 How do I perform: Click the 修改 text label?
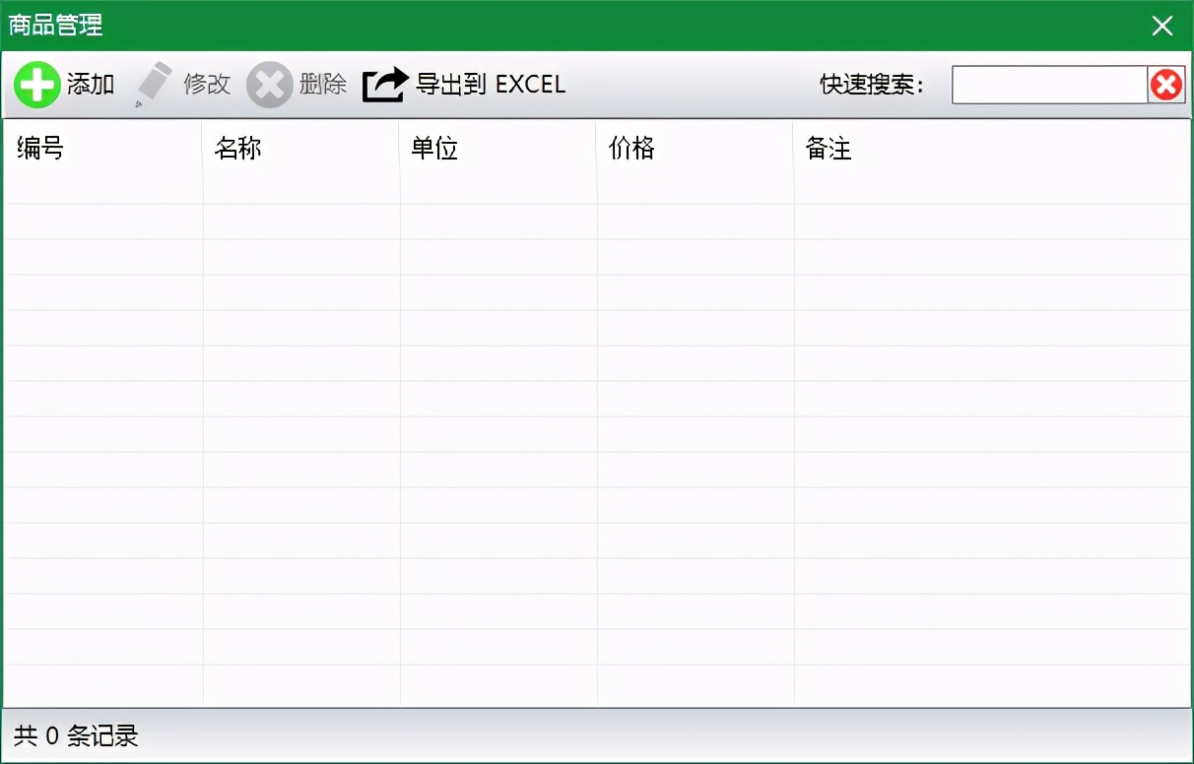[207, 85]
